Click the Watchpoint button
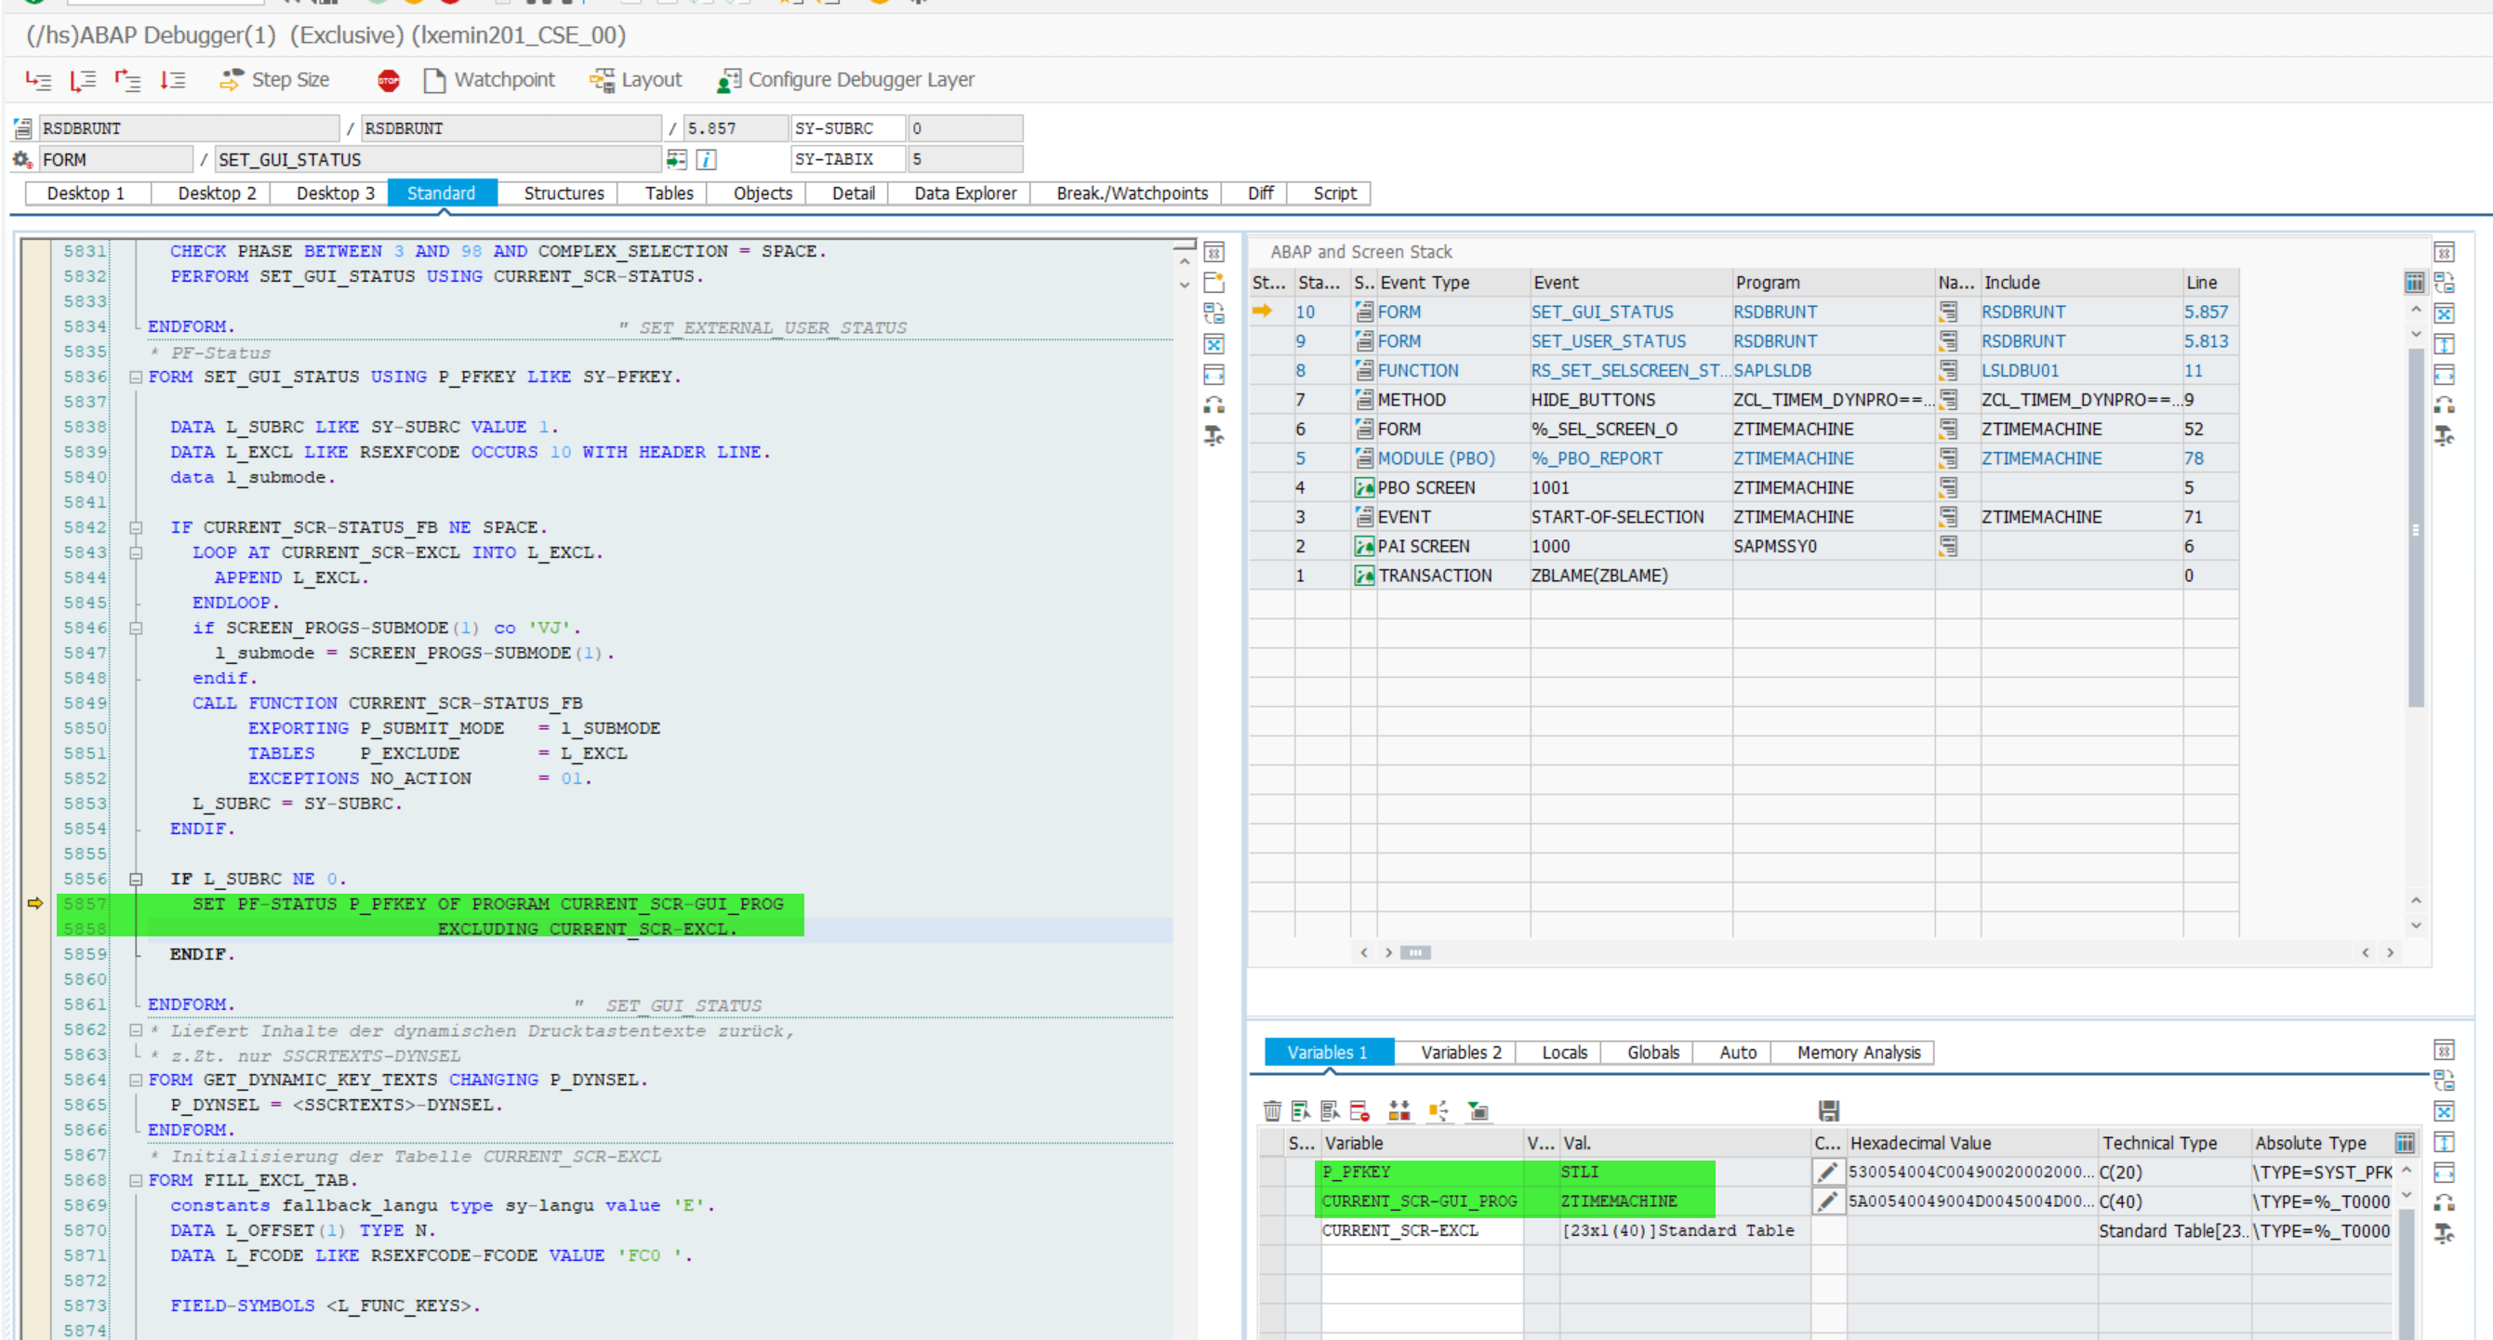 490,80
